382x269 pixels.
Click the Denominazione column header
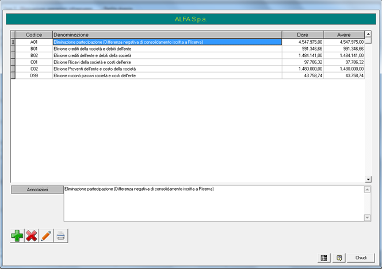point(167,35)
